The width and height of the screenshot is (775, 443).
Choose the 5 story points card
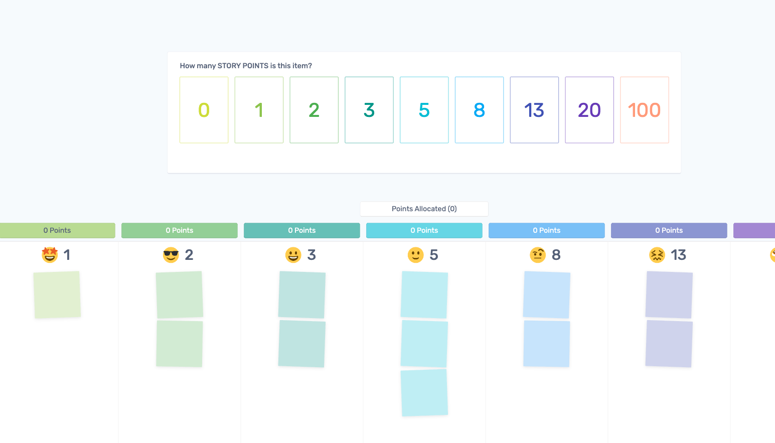tap(424, 110)
